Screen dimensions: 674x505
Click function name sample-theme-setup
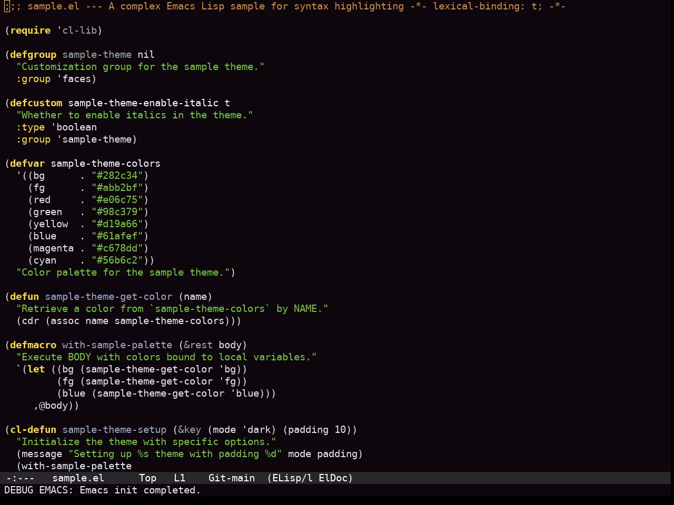click(114, 430)
